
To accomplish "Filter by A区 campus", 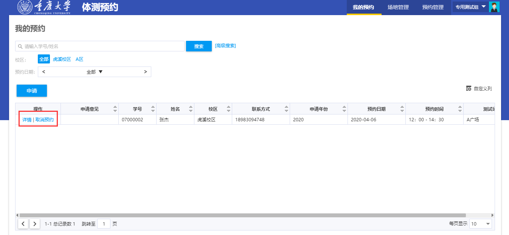I will click(79, 59).
